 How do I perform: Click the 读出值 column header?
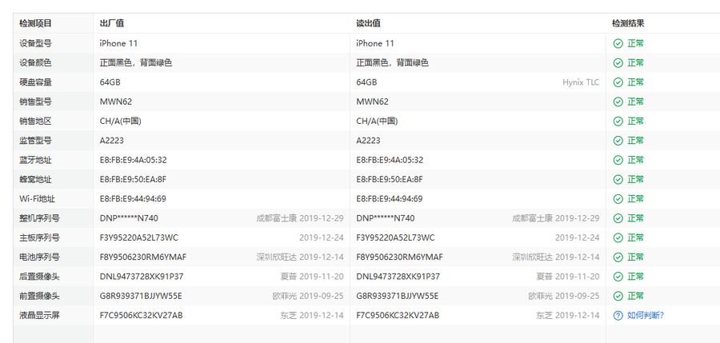click(x=368, y=23)
